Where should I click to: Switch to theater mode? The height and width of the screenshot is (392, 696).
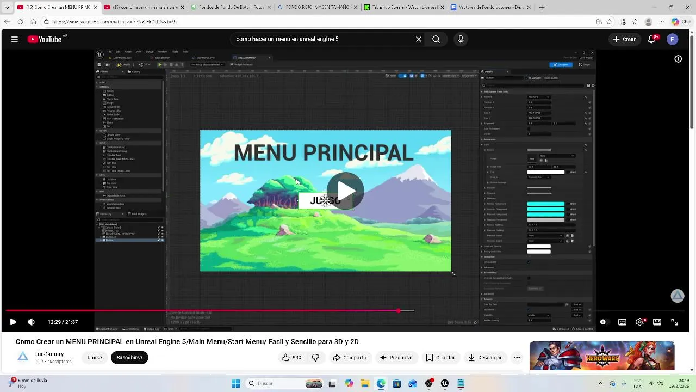657,322
